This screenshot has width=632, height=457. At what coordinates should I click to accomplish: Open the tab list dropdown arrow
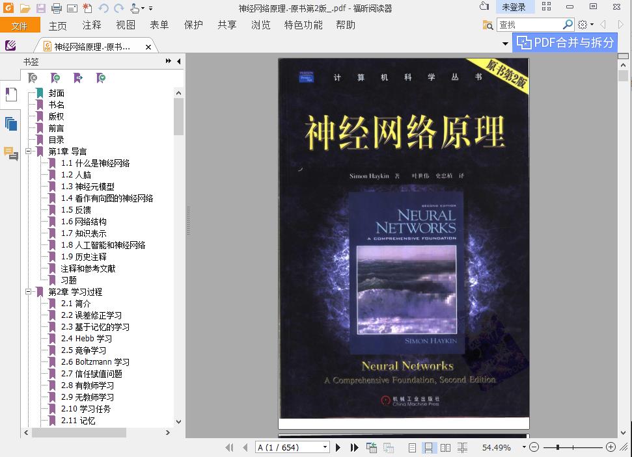pyautogui.click(x=505, y=44)
